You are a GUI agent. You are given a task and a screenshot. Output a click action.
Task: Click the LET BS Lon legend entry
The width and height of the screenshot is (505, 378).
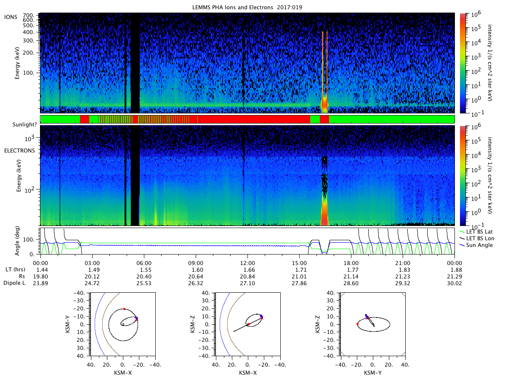(479, 238)
